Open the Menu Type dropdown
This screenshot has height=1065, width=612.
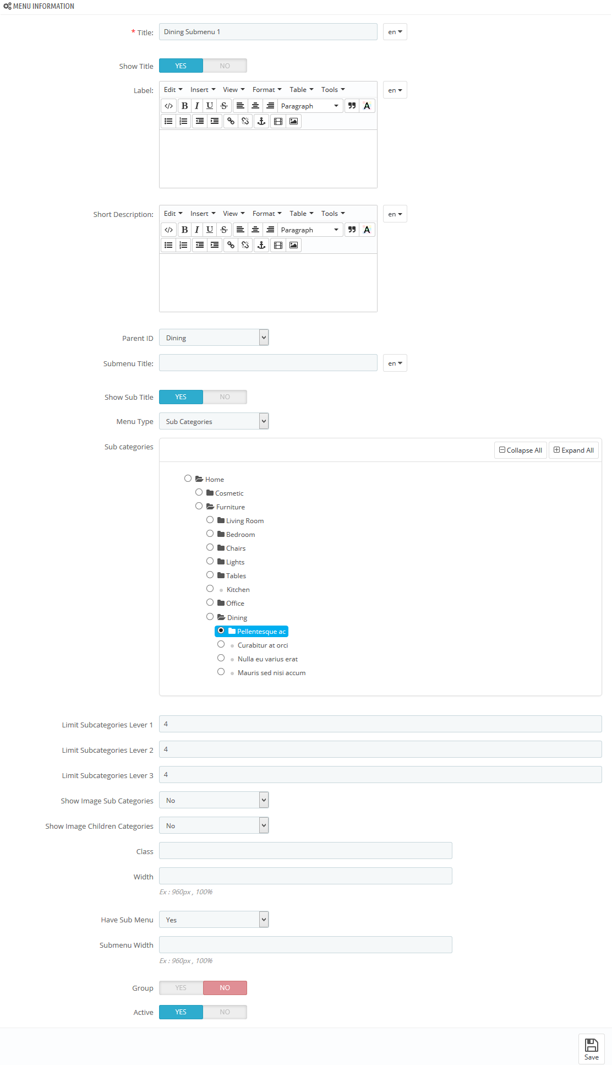point(214,421)
